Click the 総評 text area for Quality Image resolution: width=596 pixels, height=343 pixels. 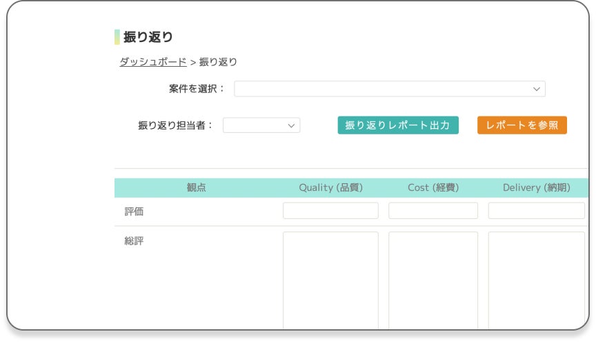click(x=330, y=279)
